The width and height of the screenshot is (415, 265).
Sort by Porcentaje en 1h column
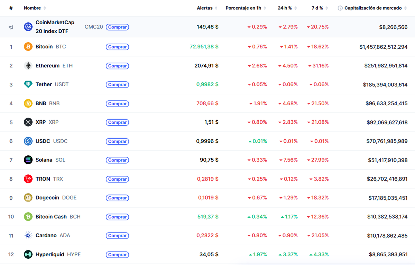(x=243, y=8)
